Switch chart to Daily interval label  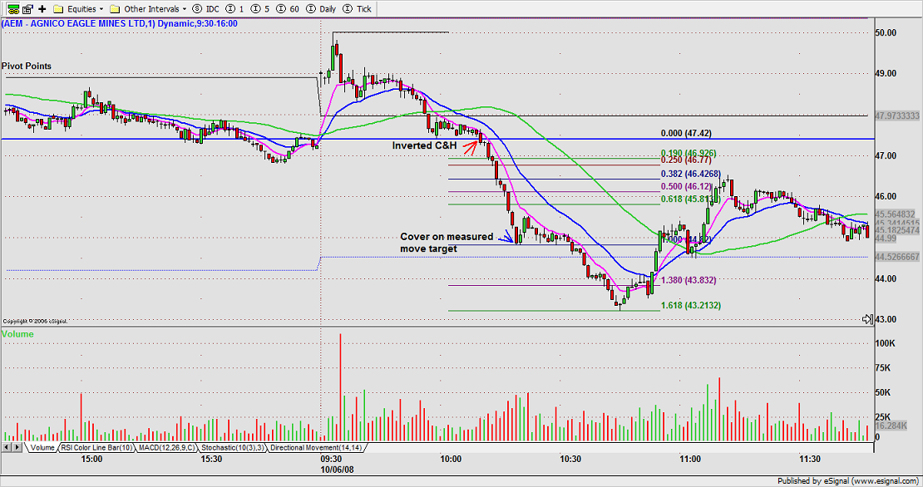pyautogui.click(x=328, y=9)
